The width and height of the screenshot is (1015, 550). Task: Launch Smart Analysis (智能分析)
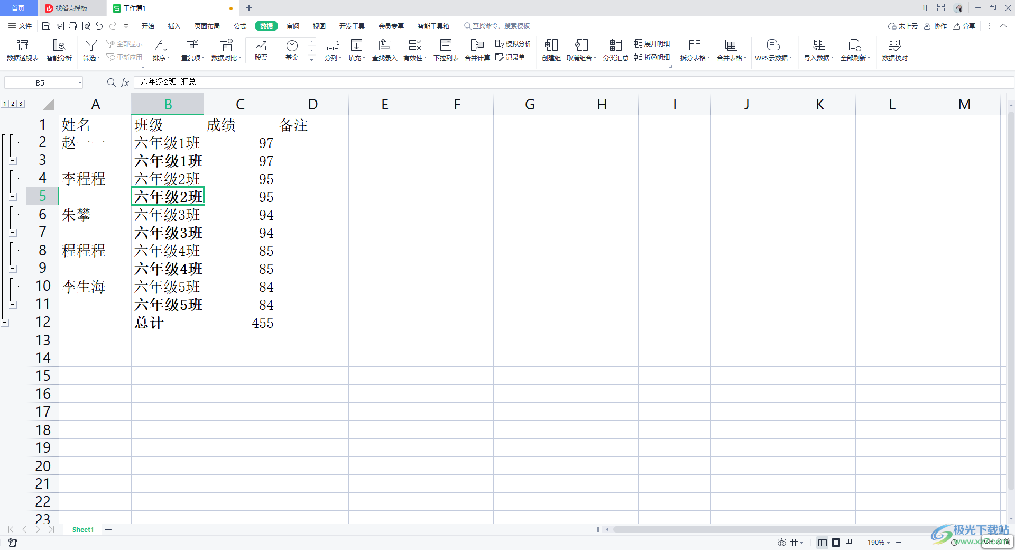tap(59, 50)
